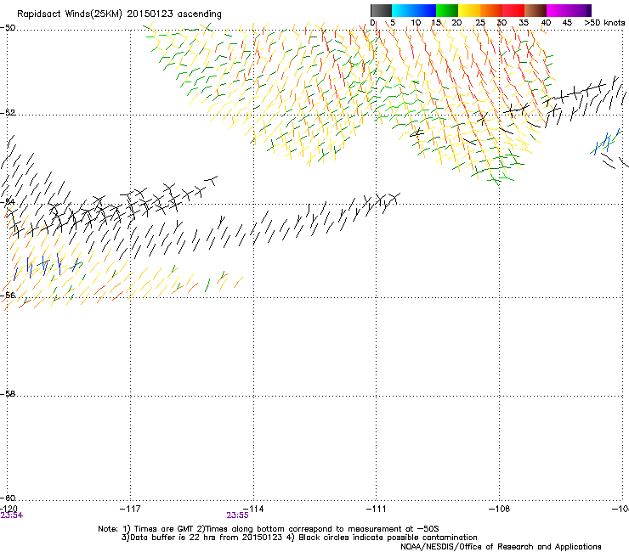Click the note line 'Times are GMT'
The width and height of the screenshot is (629, 552).
(164, 529)
